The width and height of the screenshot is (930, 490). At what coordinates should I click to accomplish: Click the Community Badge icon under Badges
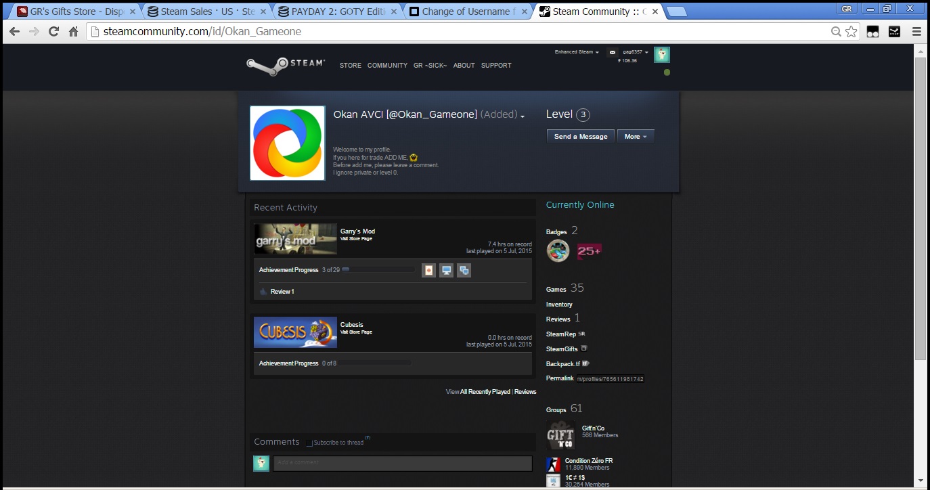tap(558, 251)
